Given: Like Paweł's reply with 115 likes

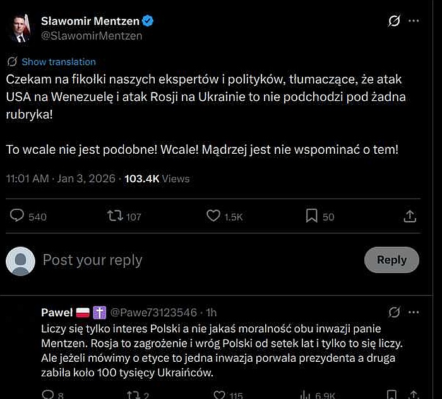Looking at the screenshot, I should pos(218,395).
